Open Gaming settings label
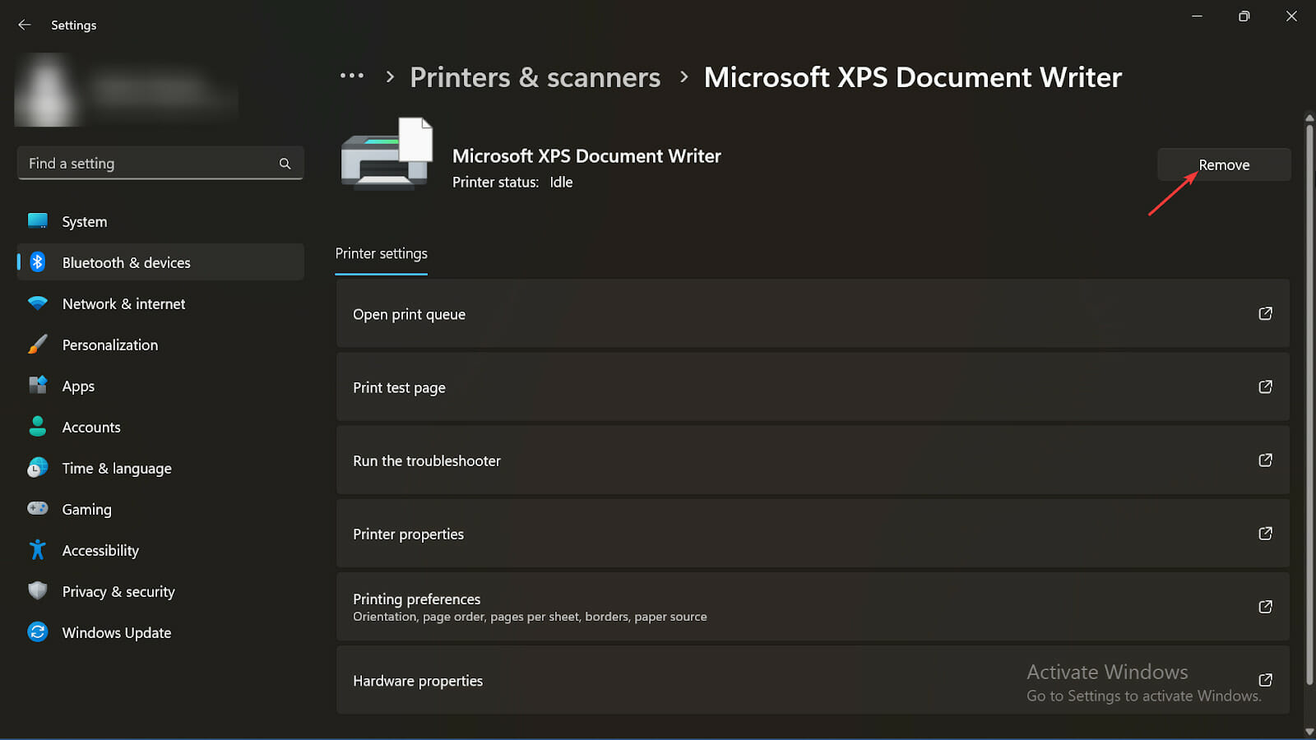The width and height of the screenshot is (1316, 740). 86,510
